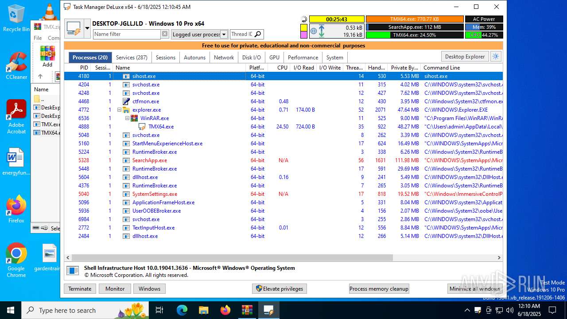
Task: Switch to the GPU tab
Action: tap(274, 57)
